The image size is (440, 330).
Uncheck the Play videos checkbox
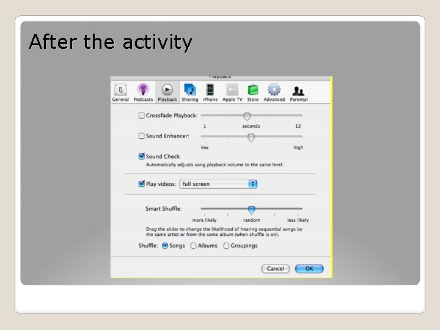142,184
